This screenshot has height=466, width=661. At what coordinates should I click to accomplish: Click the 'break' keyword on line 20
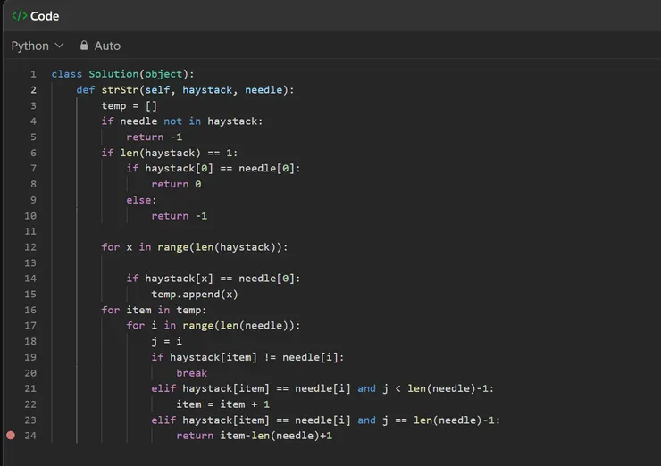click(x=191, y=373)
